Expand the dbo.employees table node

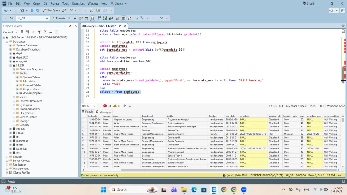(17, 93)
